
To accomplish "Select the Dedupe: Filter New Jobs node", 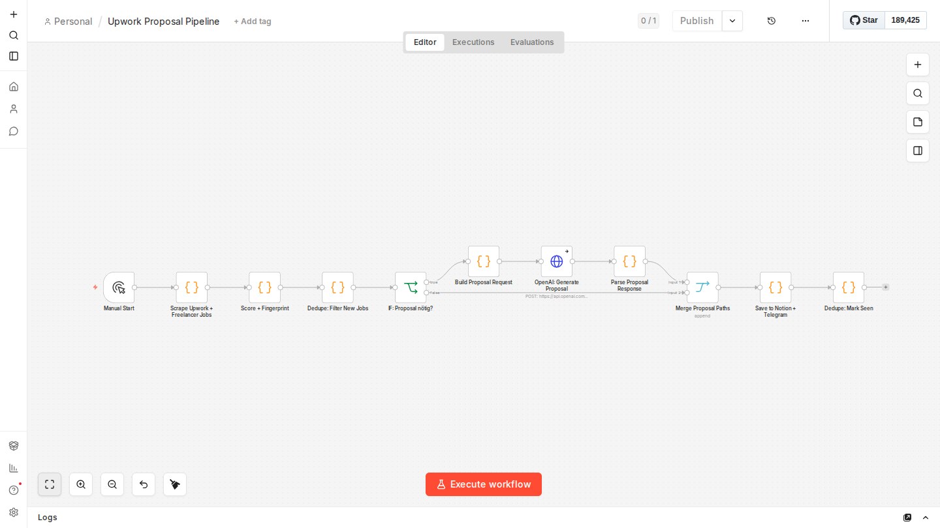I will coord(337,287).
